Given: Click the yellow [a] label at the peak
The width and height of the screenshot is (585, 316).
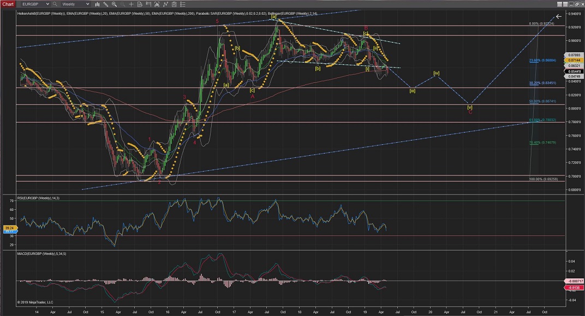Looking at the screenshot, I should (x=274, y=17).
